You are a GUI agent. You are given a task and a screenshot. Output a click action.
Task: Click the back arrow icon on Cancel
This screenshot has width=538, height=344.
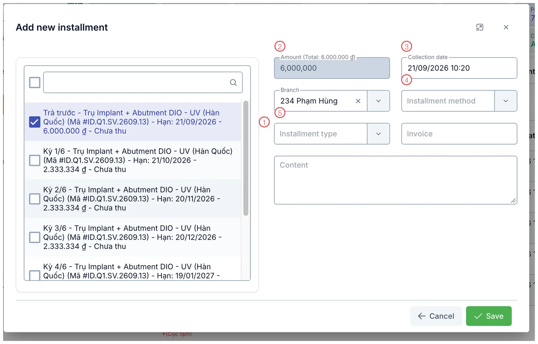click(x=422, y=316)
